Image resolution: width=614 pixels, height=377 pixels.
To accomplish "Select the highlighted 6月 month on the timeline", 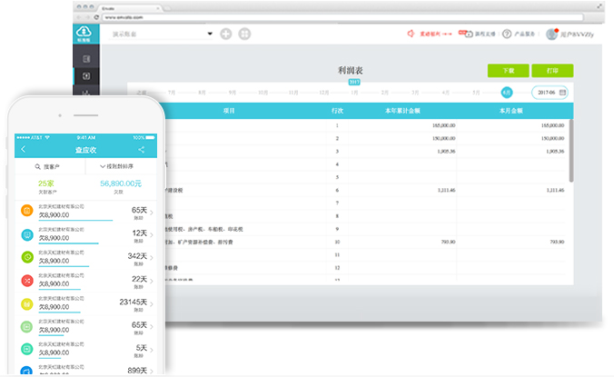I will click(507, 92).
